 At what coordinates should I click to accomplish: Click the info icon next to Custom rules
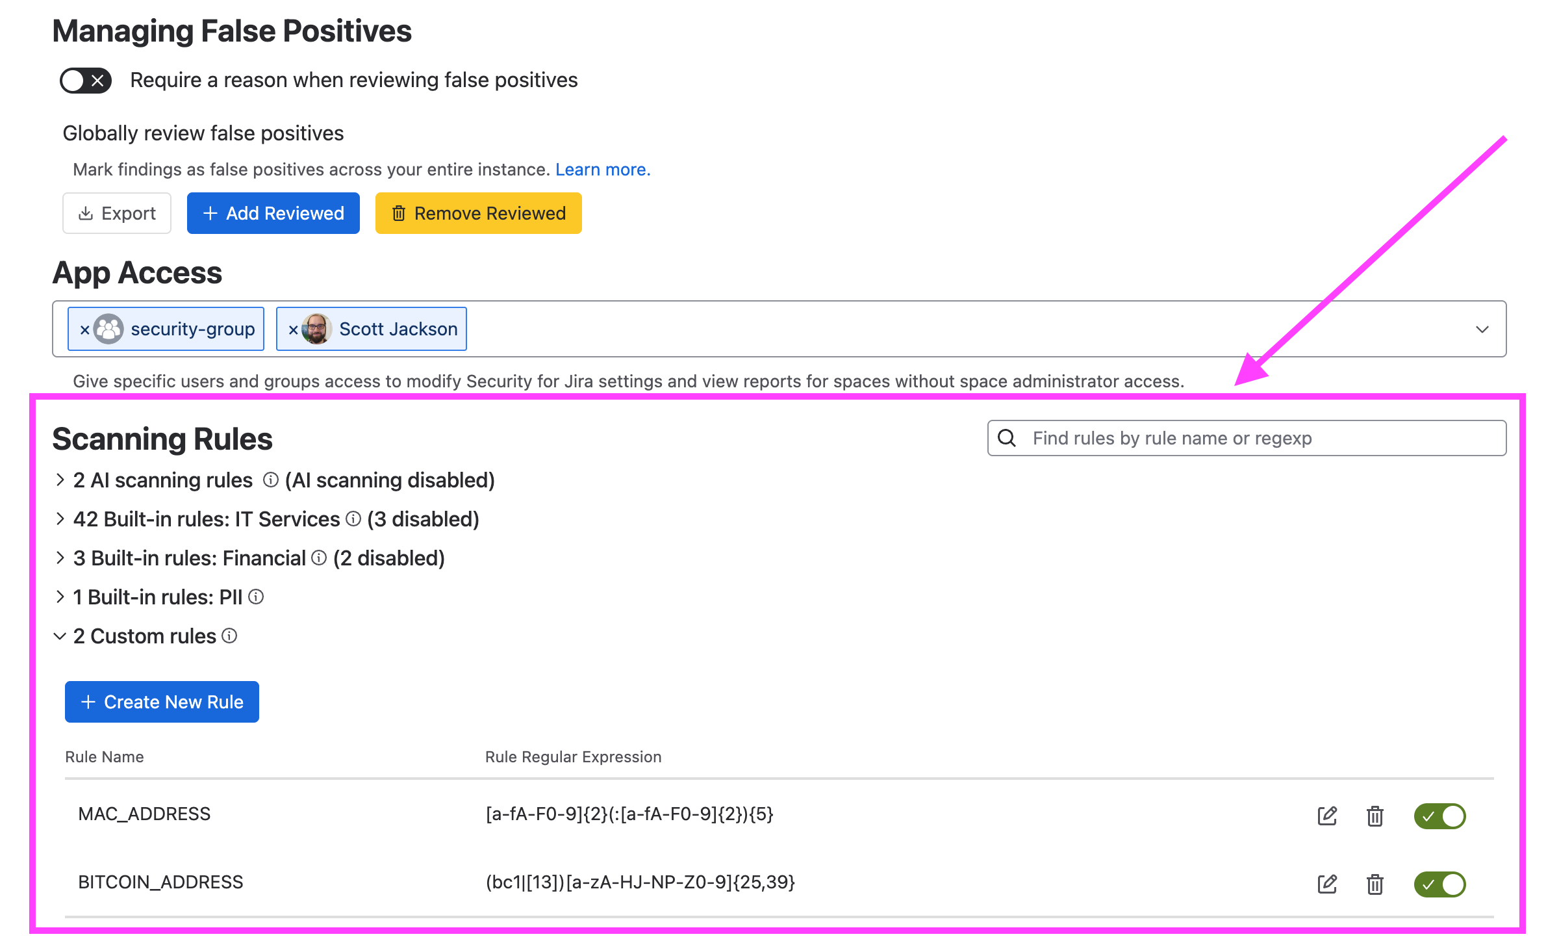(x=229, y=636)
